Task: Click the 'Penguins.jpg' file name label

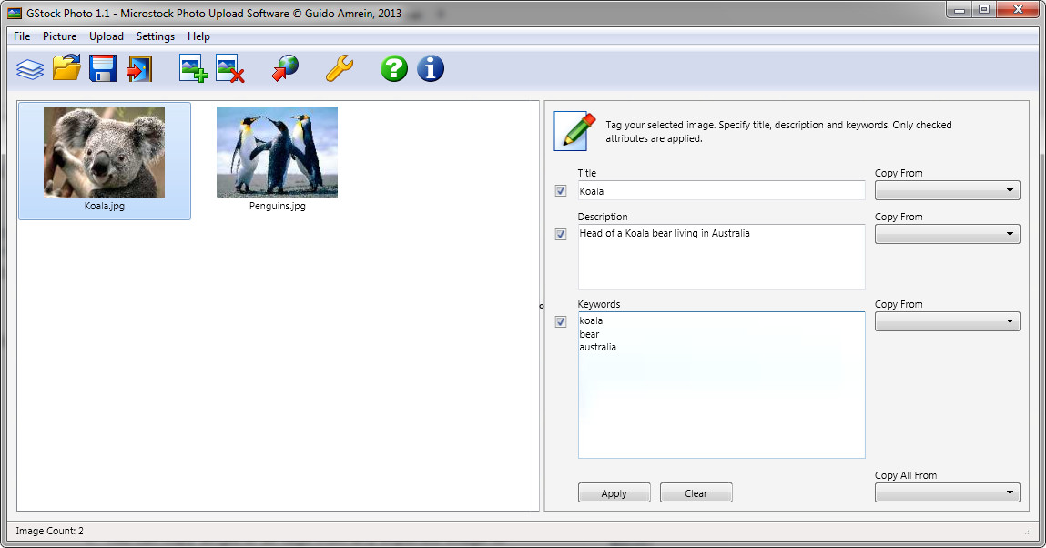Action: click(278, 206)
